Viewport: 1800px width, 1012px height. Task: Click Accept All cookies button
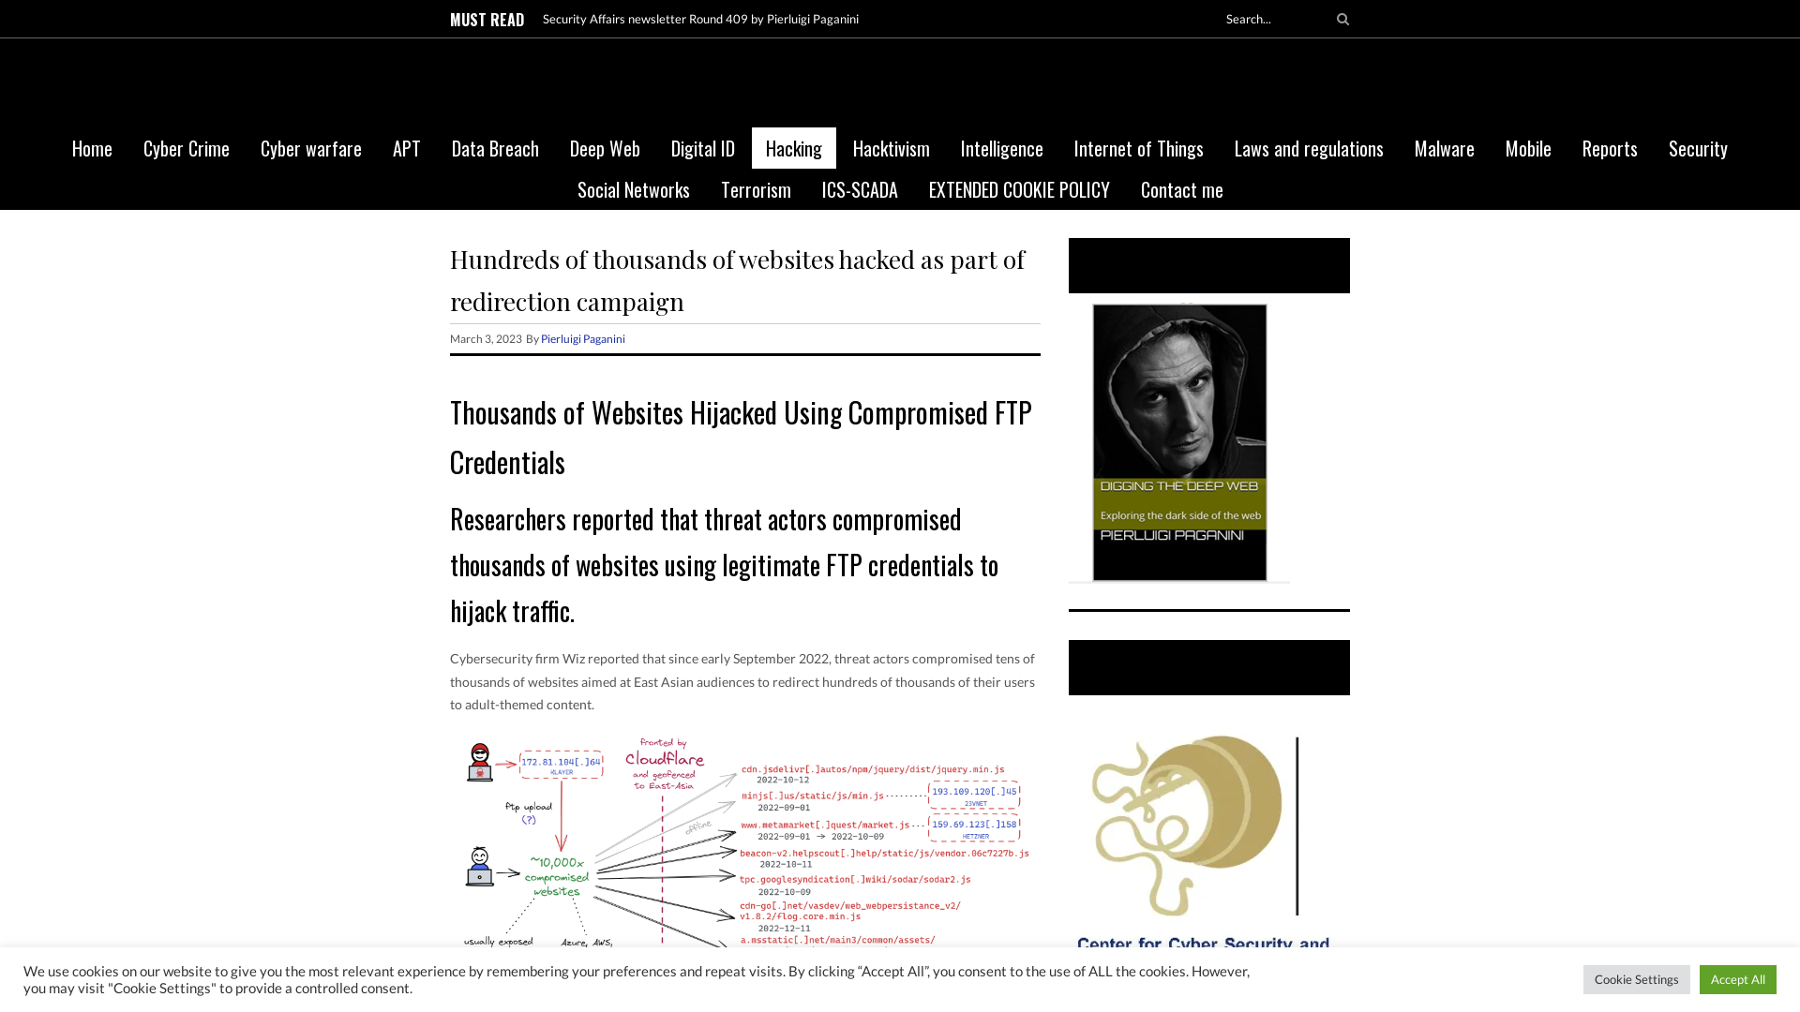pos(1737,978)
